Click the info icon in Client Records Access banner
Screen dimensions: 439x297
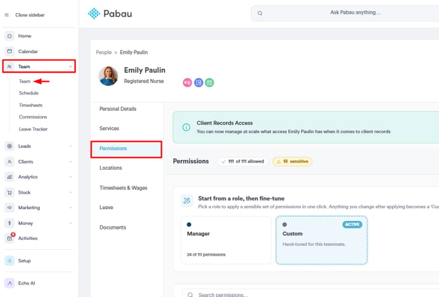click(186, 127)
